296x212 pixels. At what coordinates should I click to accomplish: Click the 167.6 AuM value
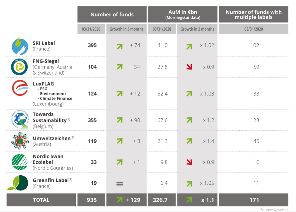161,120
